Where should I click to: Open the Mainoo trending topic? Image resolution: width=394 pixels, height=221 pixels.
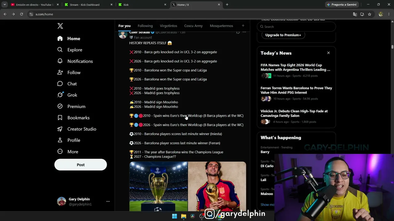tap(267, 194)
